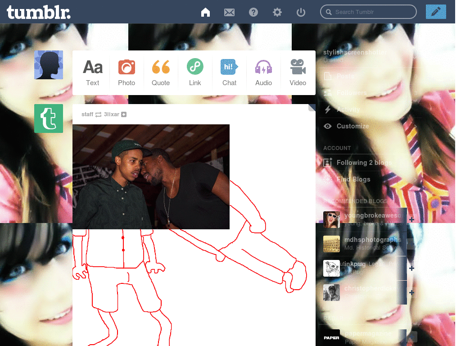This screenshot has width=461, height=346.
Task: Click mdhsphotographs avatar thumbnail
Action: (x=331, y=244)
